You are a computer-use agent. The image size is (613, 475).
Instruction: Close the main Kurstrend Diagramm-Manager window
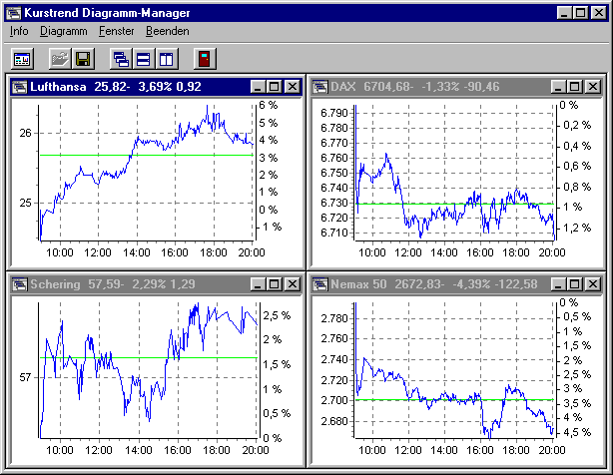click(x=599, y=13)
